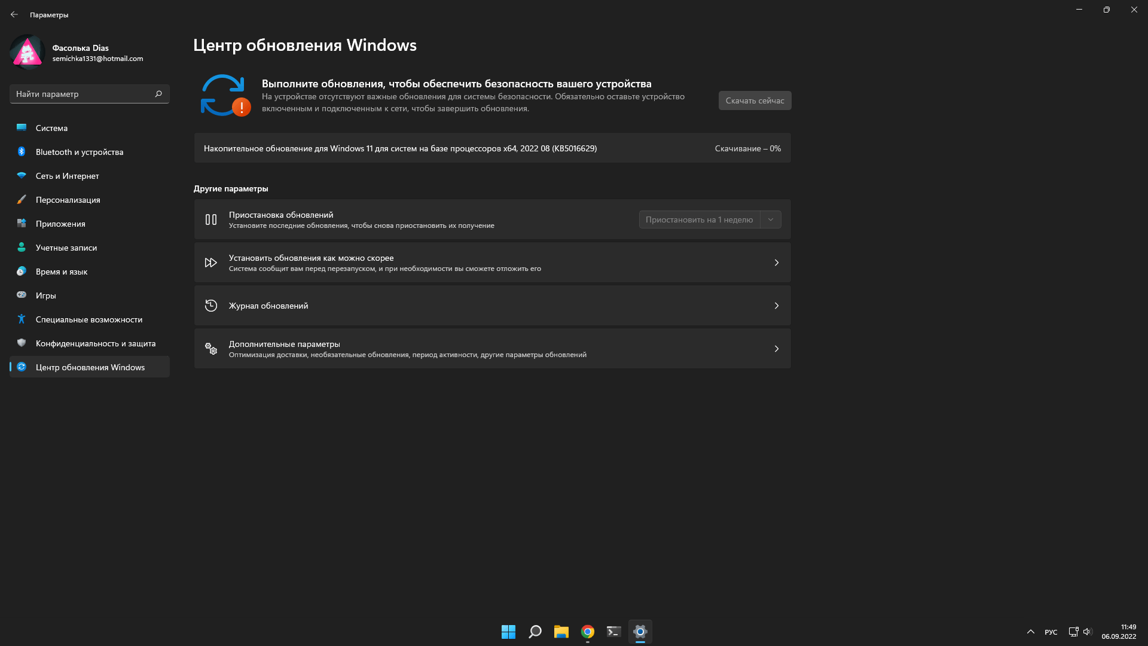1148x646 pixels.
Task: Open the Windows Start menu
Action: click(x=508, y=632)
